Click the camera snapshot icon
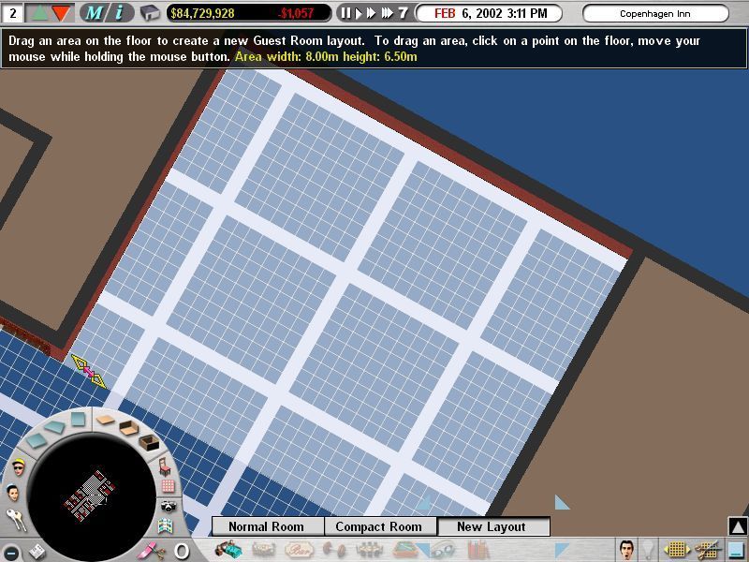 point(168,507)
